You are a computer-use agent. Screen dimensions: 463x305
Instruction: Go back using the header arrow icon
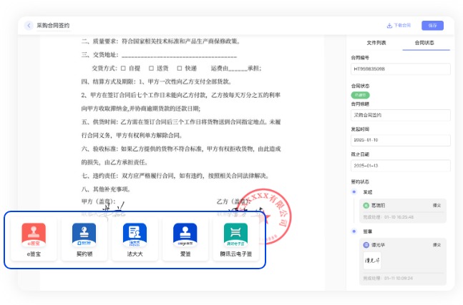29,26
